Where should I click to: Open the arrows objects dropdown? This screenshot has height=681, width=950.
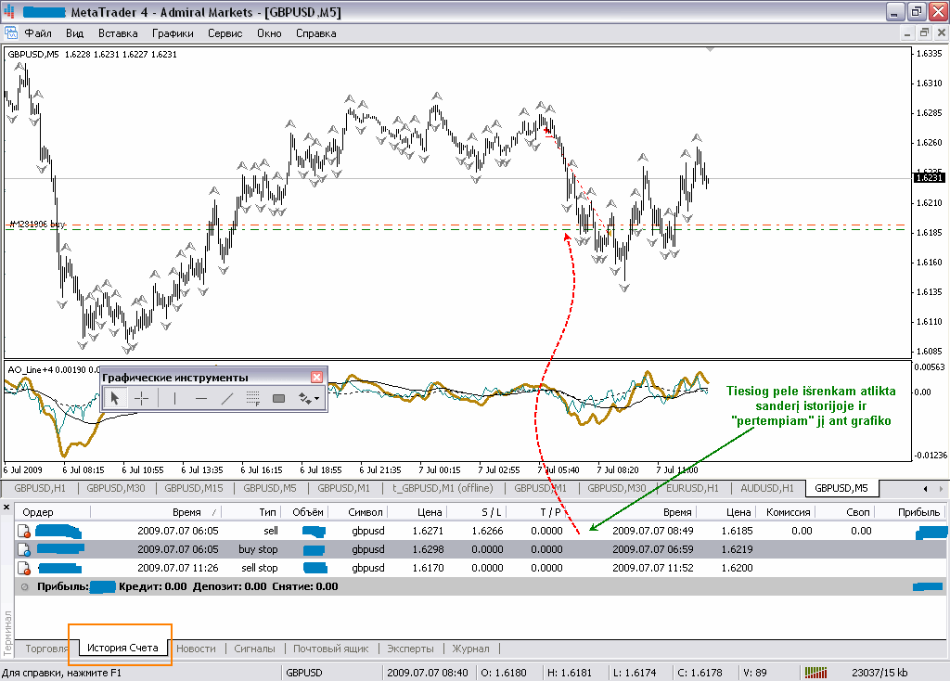308,398
